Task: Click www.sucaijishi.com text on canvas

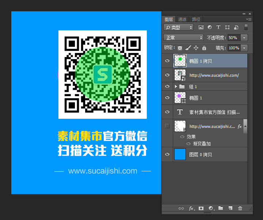Action: tap(103, 171)
